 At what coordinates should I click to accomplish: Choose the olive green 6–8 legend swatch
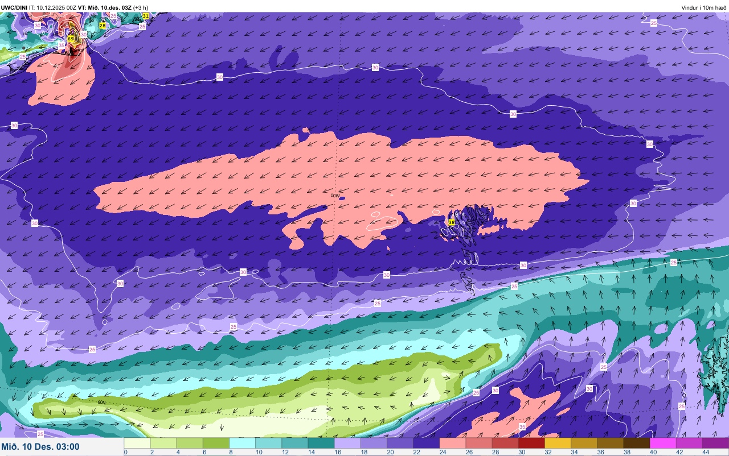216,442
